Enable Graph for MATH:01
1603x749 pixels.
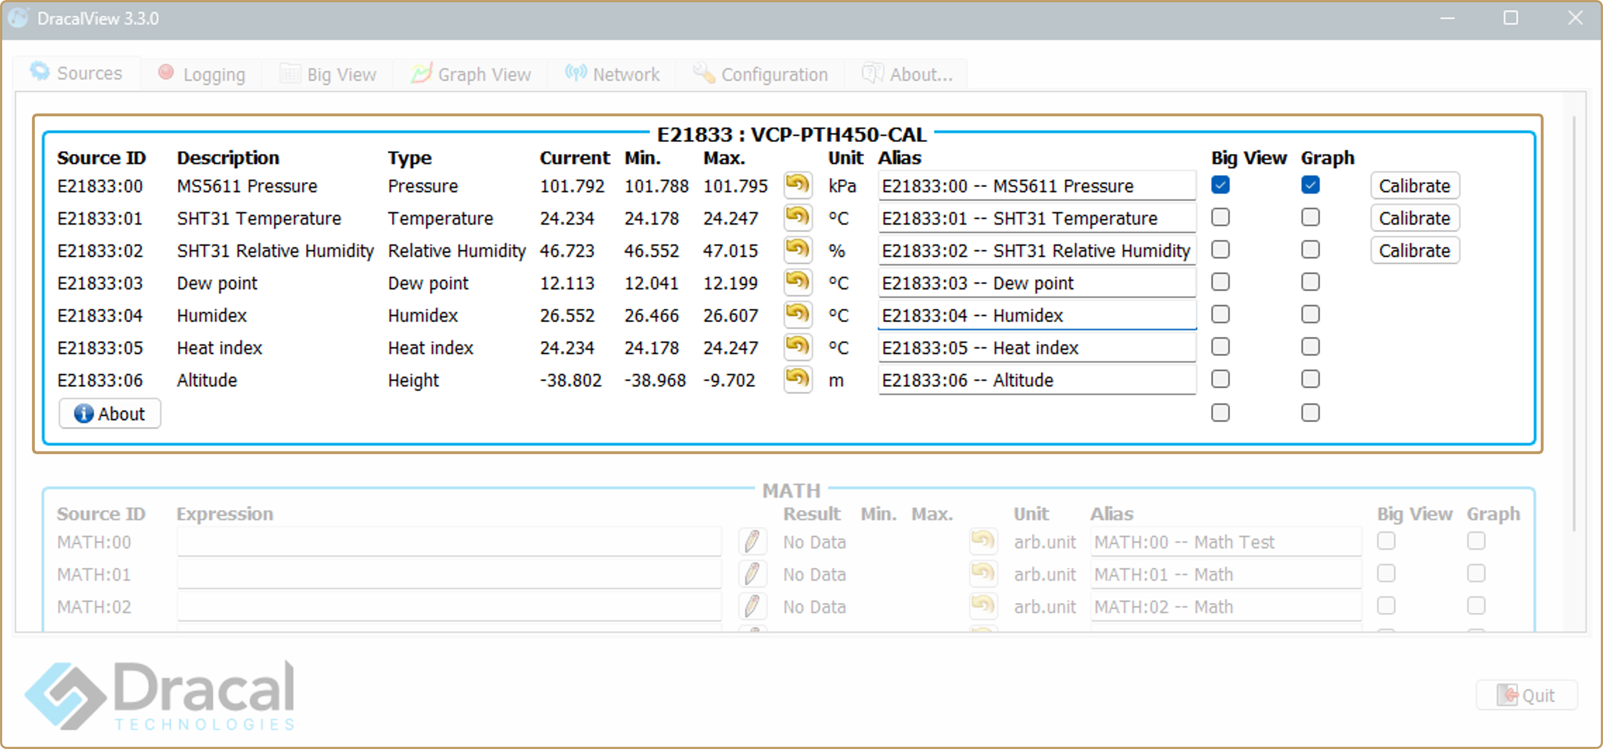tap(1476, 573)
